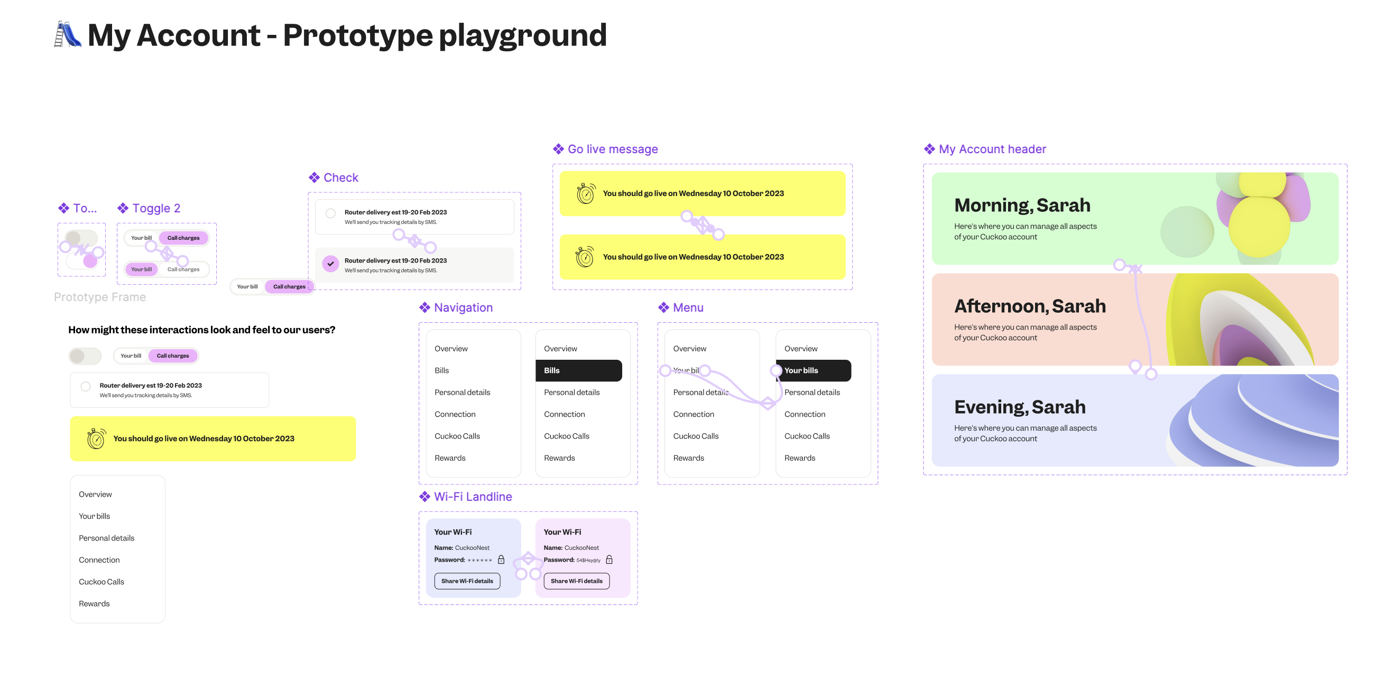This screenshot has width=1385, height=673.
Task: Click the slide emoji beside the title
Action: [68, 34]
